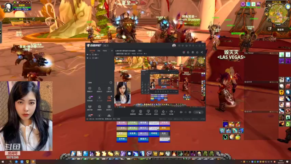
Task: Click the rounded start streaming button
Action: 198,112
